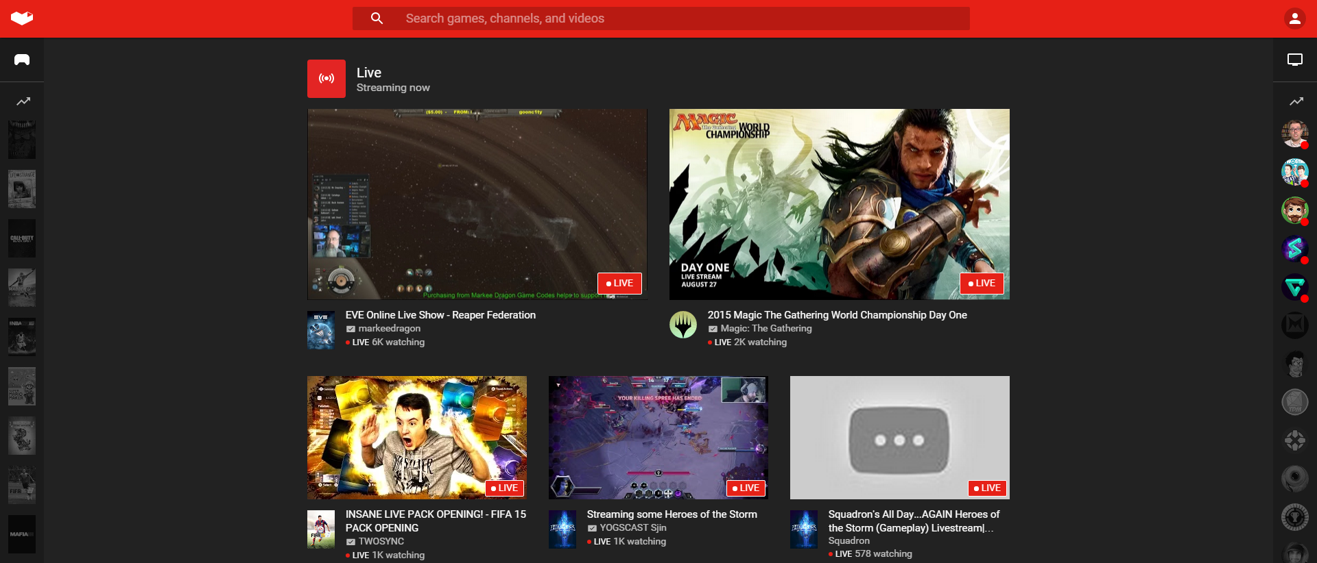
Task: Visit the Squadron channel name link
Action: (x=849, y=540)
